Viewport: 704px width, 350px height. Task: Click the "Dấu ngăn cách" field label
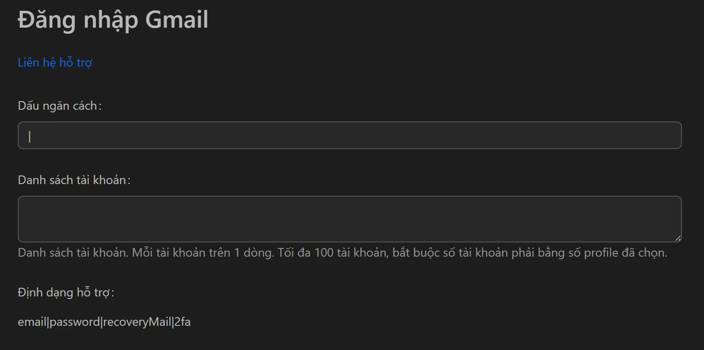tap(59, 105)
